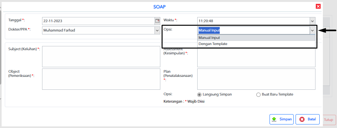Expand the Waktu time dropdown arrow
This screenshot has height=128, width=337.
(x=312, y=21)
